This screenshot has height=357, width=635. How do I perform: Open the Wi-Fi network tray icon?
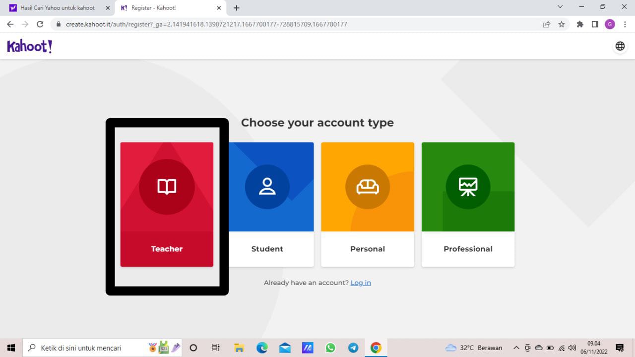coord(562,348)
